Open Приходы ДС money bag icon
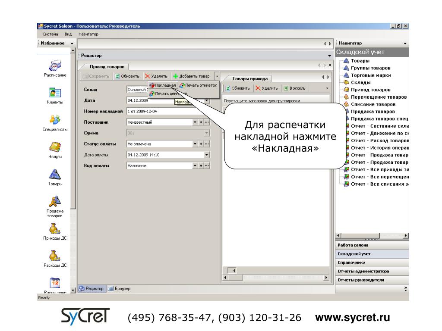 tap(55, 228)
